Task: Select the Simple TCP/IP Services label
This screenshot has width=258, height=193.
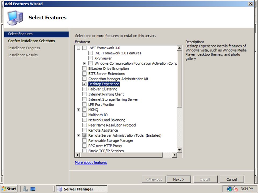Action: [x=106, y=151]
